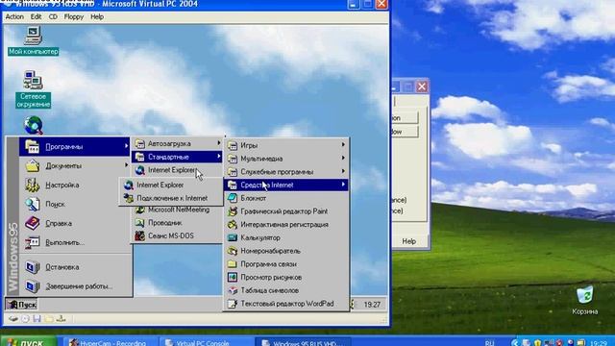Open the Edit menu in Virtual PC
Image resolution: width=615 pixels, height=346 pixels.
(x=37, y=17)
